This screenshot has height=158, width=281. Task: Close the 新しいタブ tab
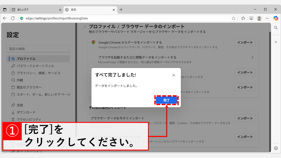[60, 10]
